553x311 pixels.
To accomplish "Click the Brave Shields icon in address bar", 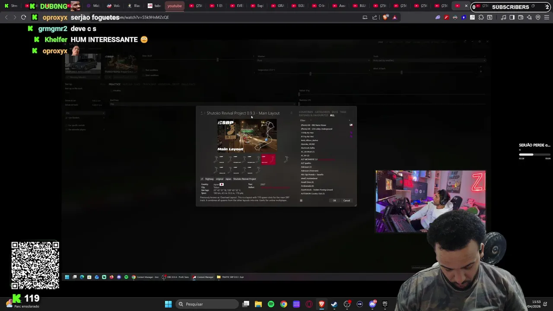I will pos(385,17).
